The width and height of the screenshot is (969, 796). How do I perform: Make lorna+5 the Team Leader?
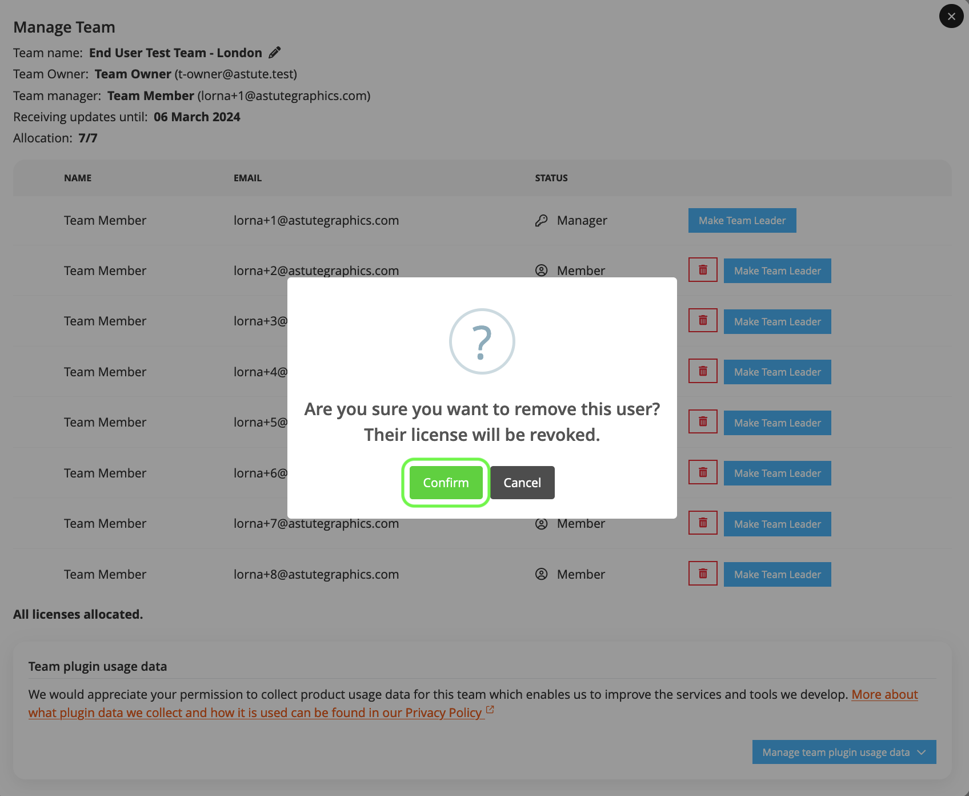pos(777,423)
